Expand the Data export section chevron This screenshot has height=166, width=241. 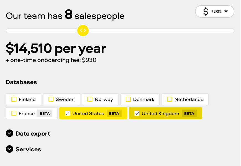[9, 134]
